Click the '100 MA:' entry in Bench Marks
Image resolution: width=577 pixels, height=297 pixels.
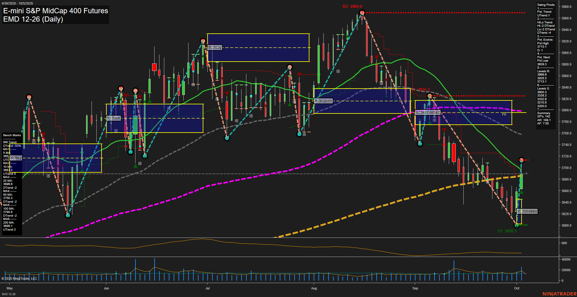[x=8, y=209]
